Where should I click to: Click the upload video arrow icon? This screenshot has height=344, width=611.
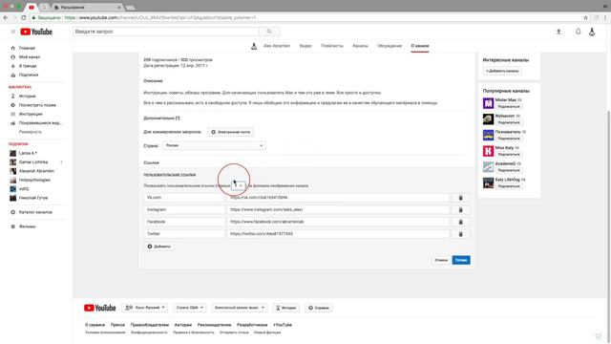(558, 32)
